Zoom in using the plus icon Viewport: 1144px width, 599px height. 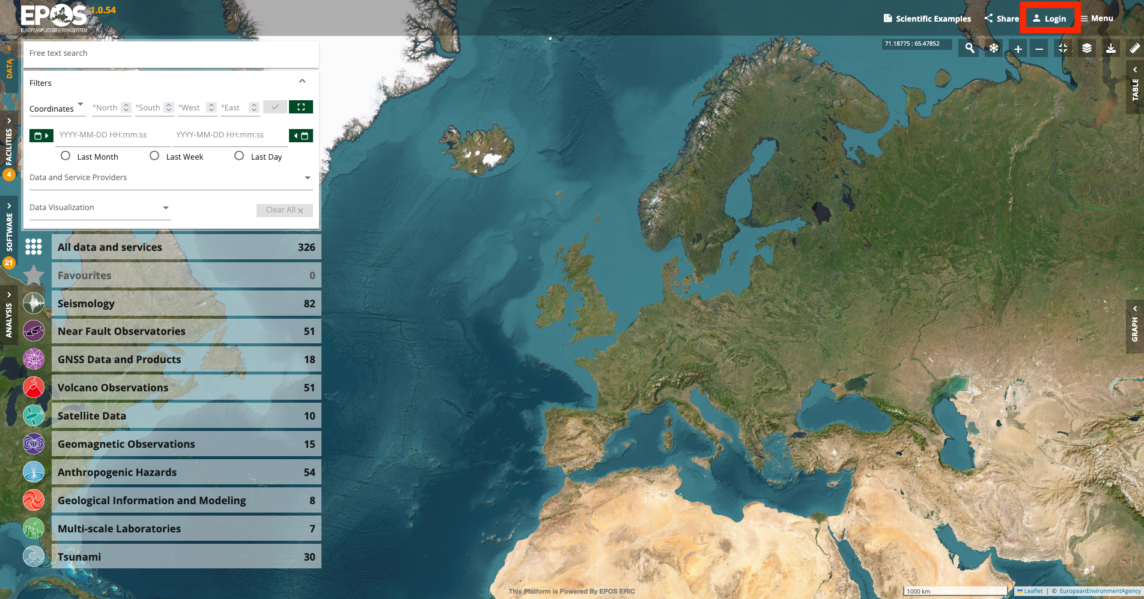point(1018,49)
